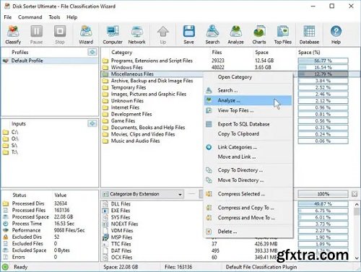This screenshot has width=361, height=272.
Task: Click the Category column header
Action: [x=122, y=52]
